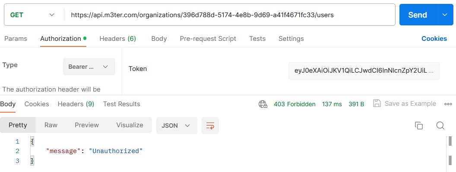Open the Cookies link
The width and height of the screenshot is (456, 172).
434,39
